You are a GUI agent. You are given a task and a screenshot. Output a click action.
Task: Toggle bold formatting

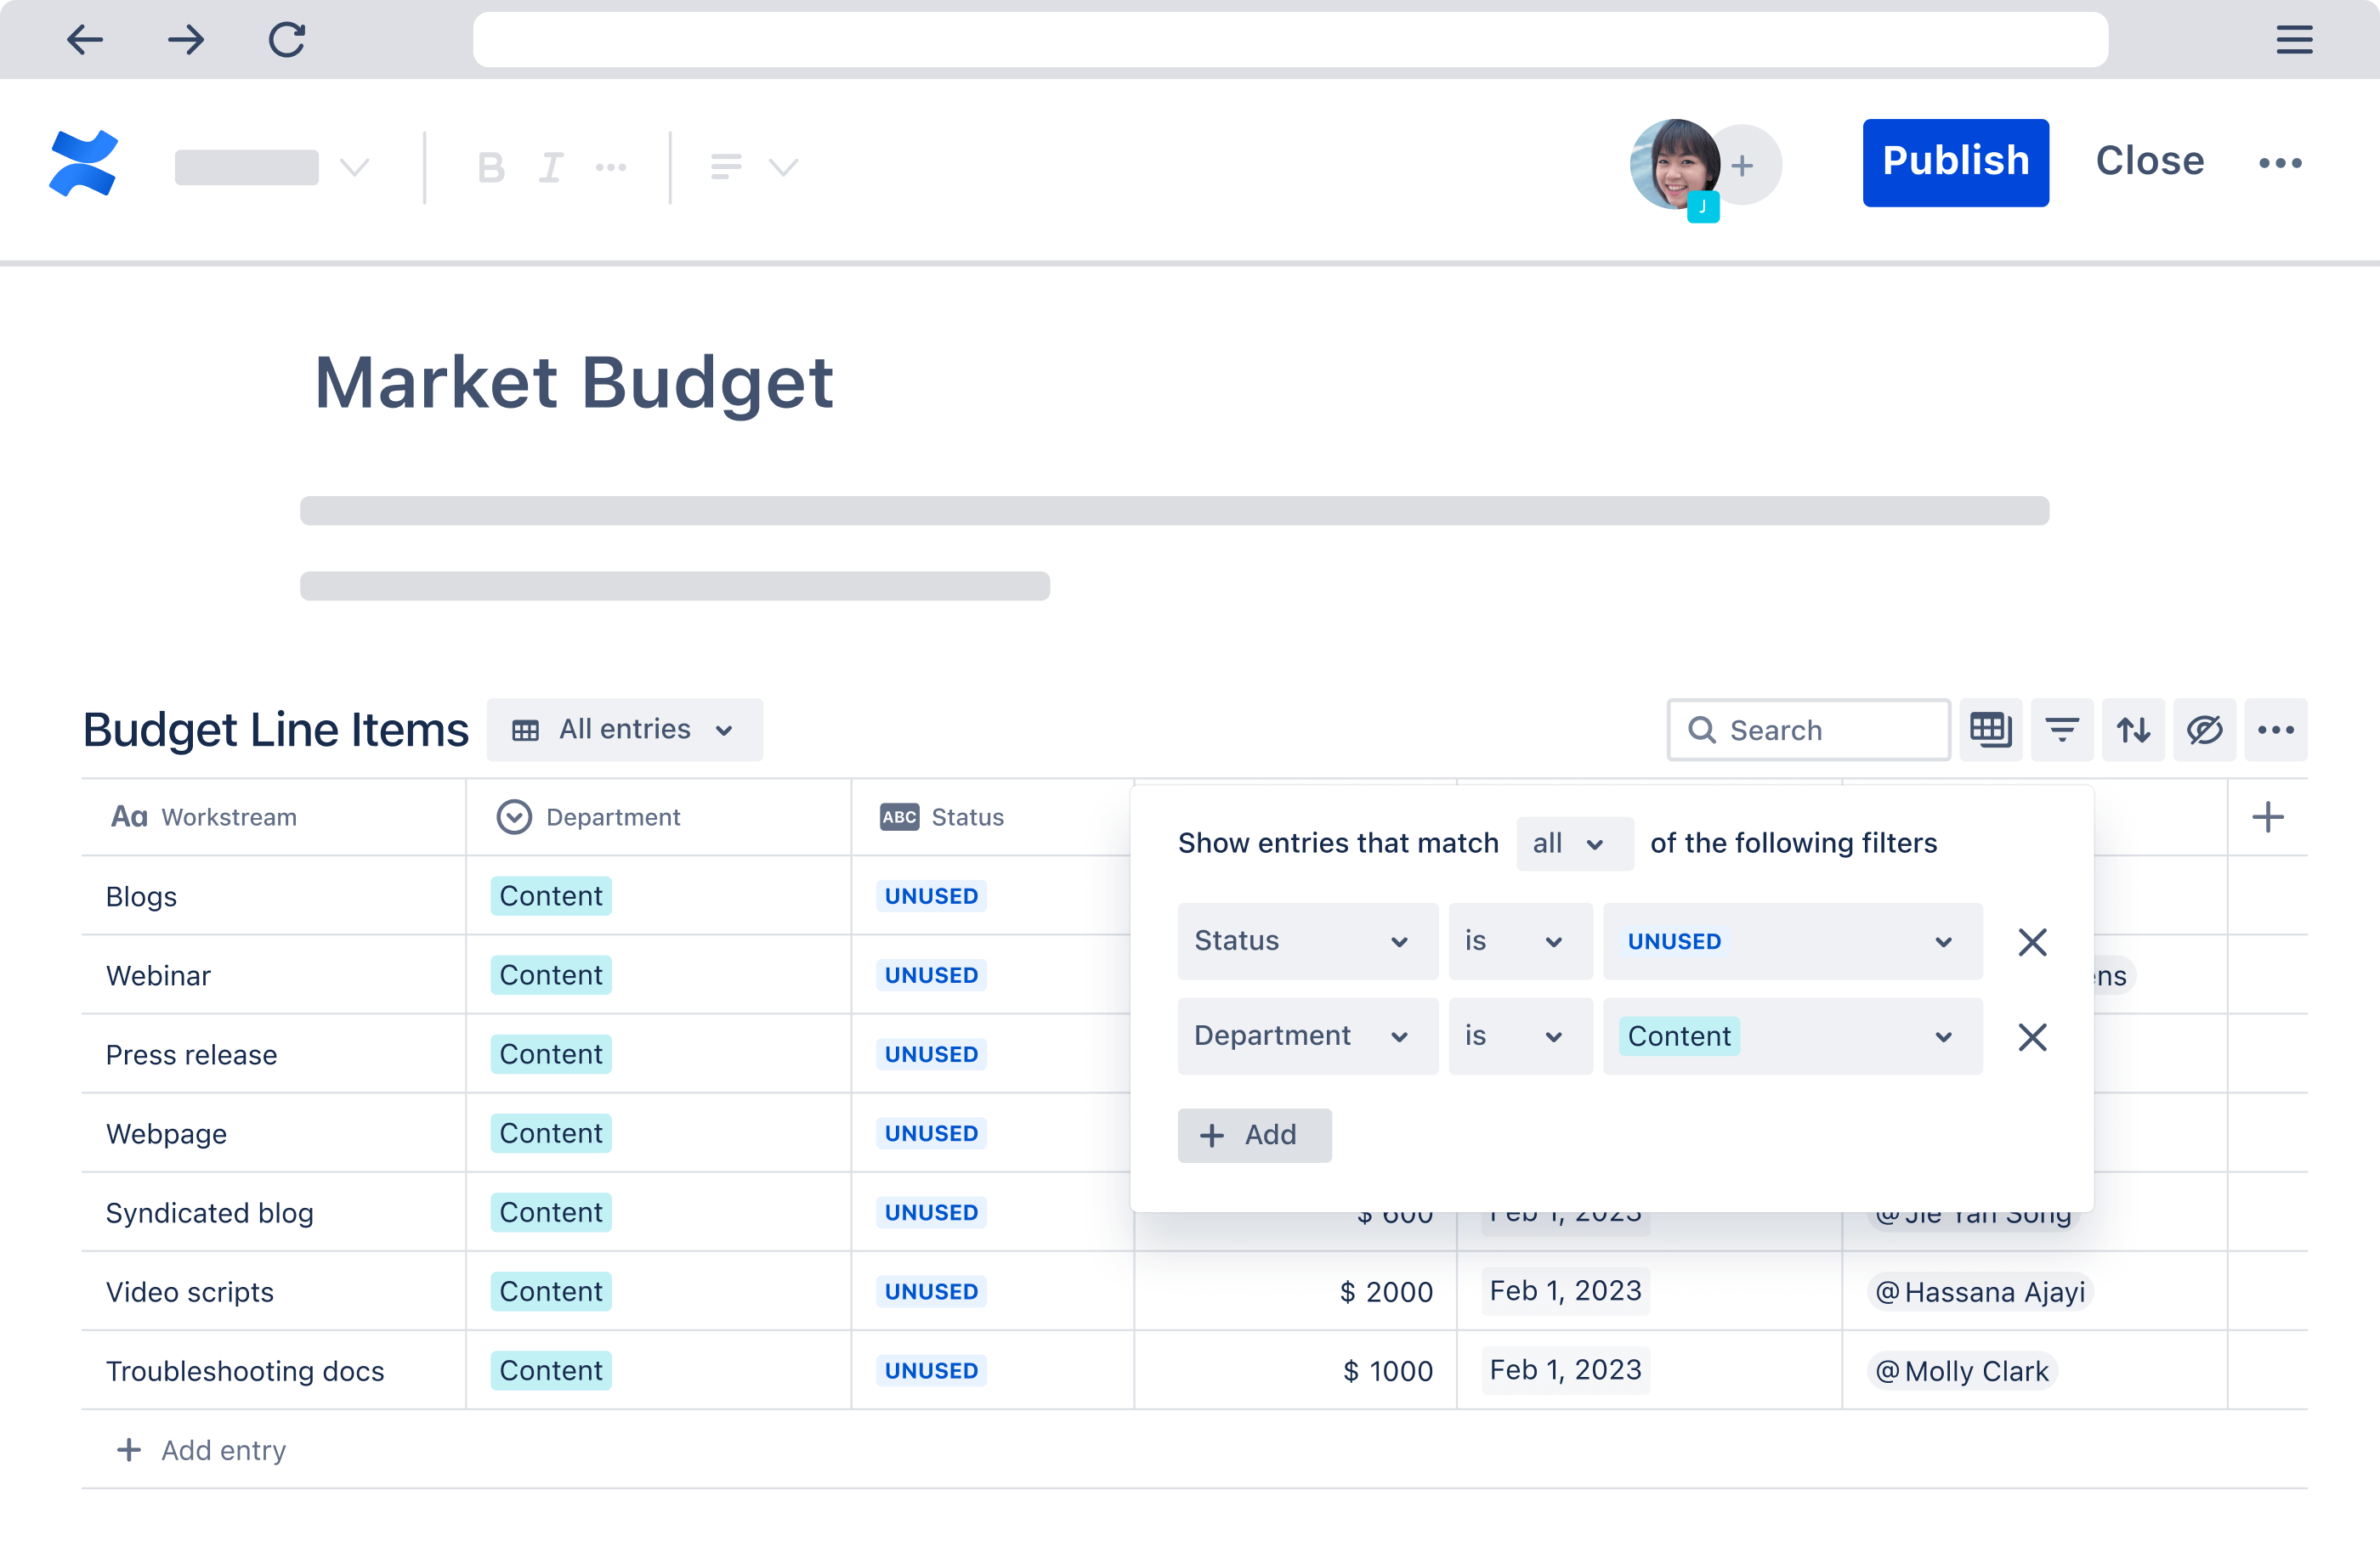point(492,166)
